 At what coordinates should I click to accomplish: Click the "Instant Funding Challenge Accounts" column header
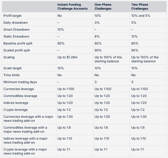click(73, 7)
